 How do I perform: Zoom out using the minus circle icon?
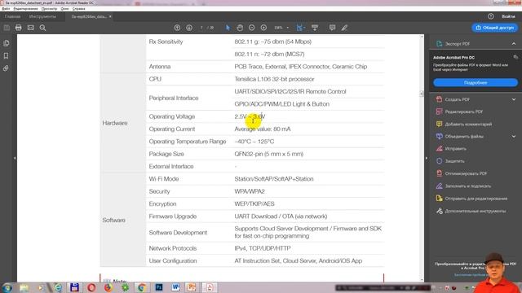(252, 28)
